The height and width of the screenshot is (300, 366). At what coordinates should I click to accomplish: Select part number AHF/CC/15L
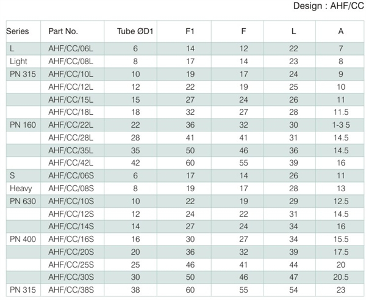[71, 100]
